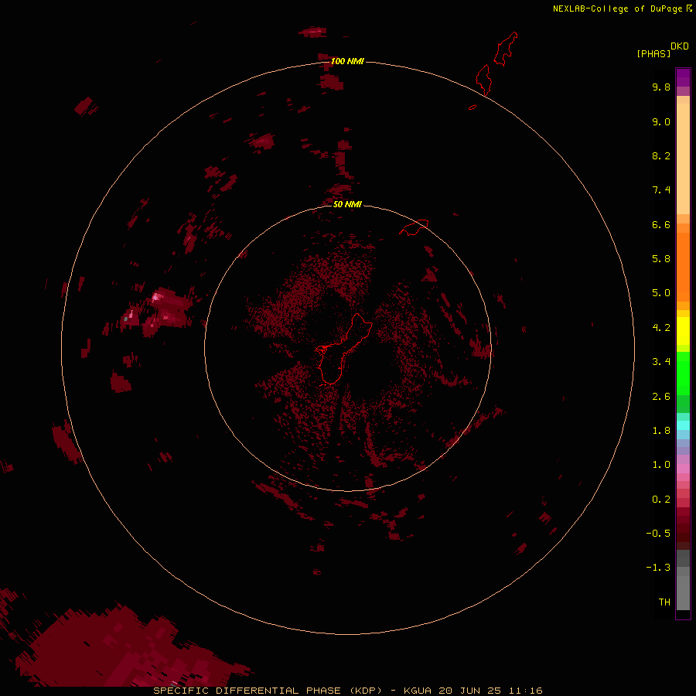Select the 2.6 scale label
696x696 pixels.
(661, 397)
